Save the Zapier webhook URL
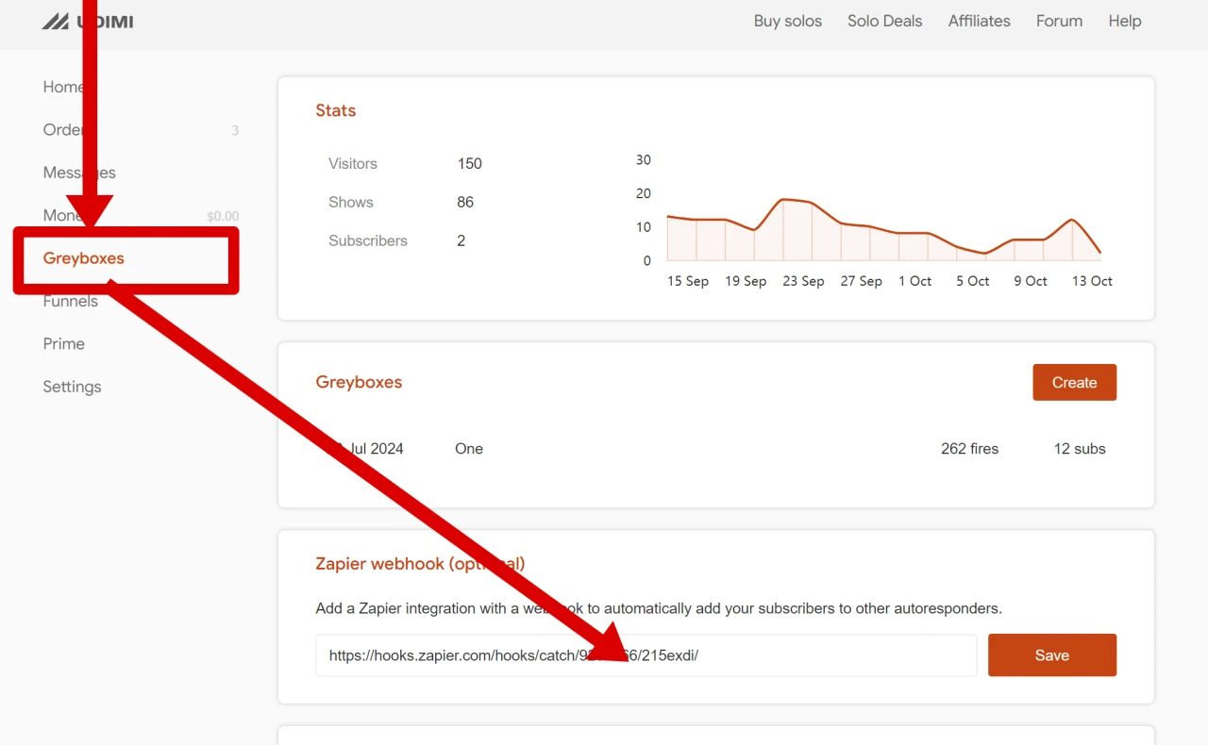 point(1051,655)
